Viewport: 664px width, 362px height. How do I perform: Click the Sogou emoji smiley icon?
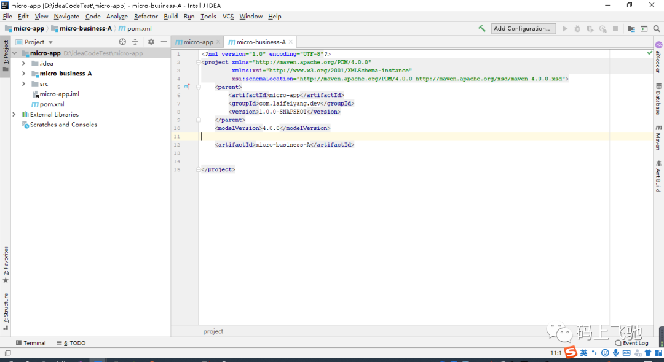(x=605, y=353)
